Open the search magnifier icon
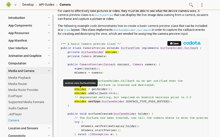This screenshot has height=137, width=220. click(191, 5)
